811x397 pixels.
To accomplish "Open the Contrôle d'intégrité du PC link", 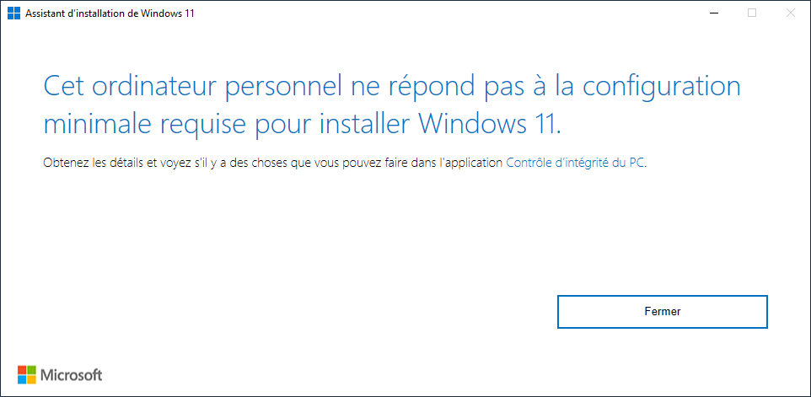I will [575, 163].
